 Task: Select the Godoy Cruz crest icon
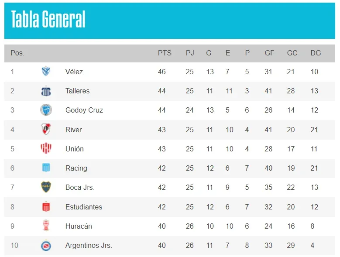click(46, 110)
